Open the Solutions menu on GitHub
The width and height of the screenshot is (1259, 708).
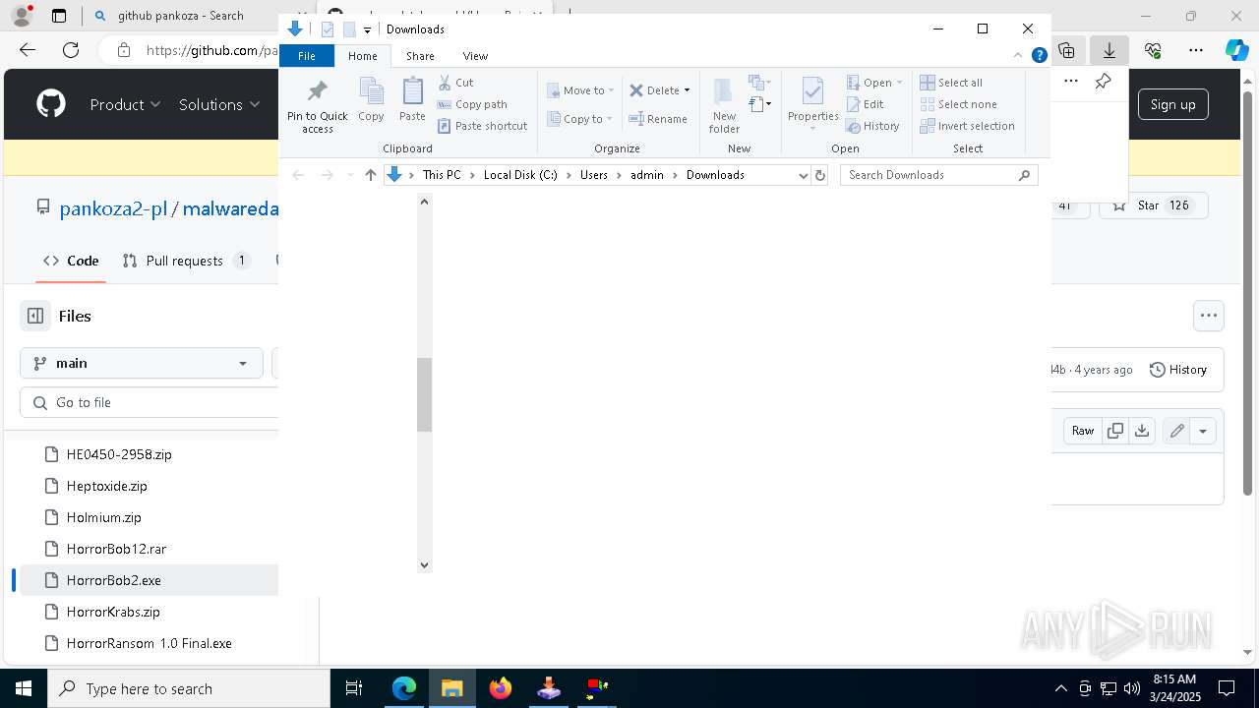(219, 104)
